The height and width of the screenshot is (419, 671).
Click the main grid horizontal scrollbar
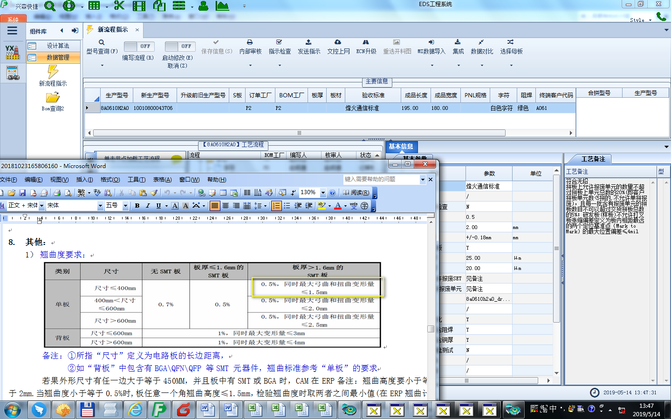point(299,133)
